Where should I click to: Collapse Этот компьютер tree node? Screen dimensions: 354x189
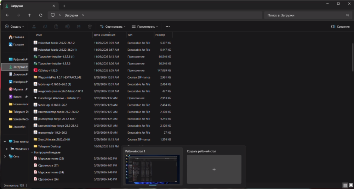tap(5, 141)
